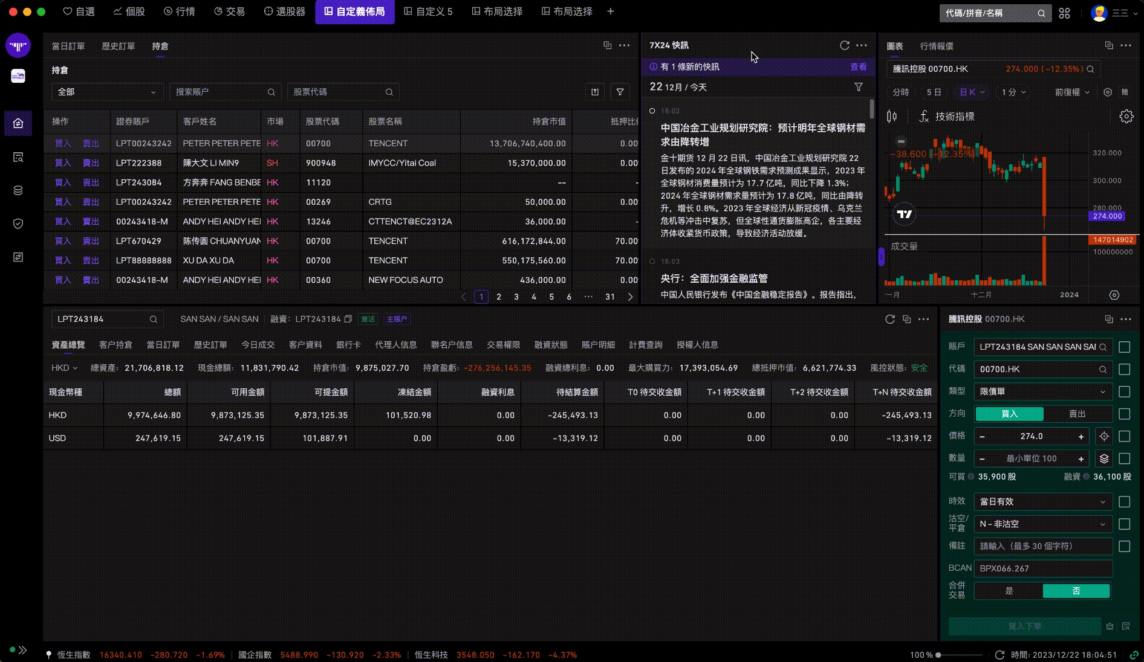Expand bottom-left double arrow icon
Screen dimensions: 1144x662
click(22, 650)
